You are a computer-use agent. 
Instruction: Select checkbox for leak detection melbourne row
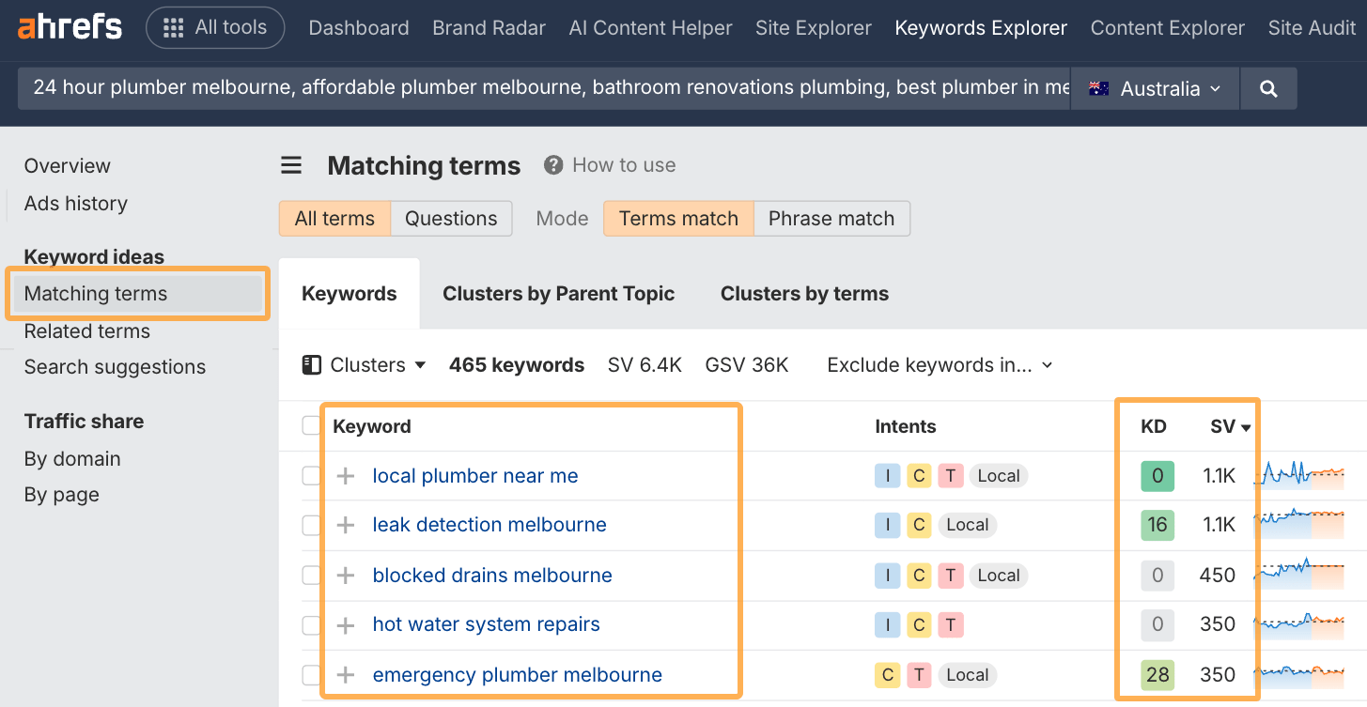pyautogui.click(x=311, y=525)
